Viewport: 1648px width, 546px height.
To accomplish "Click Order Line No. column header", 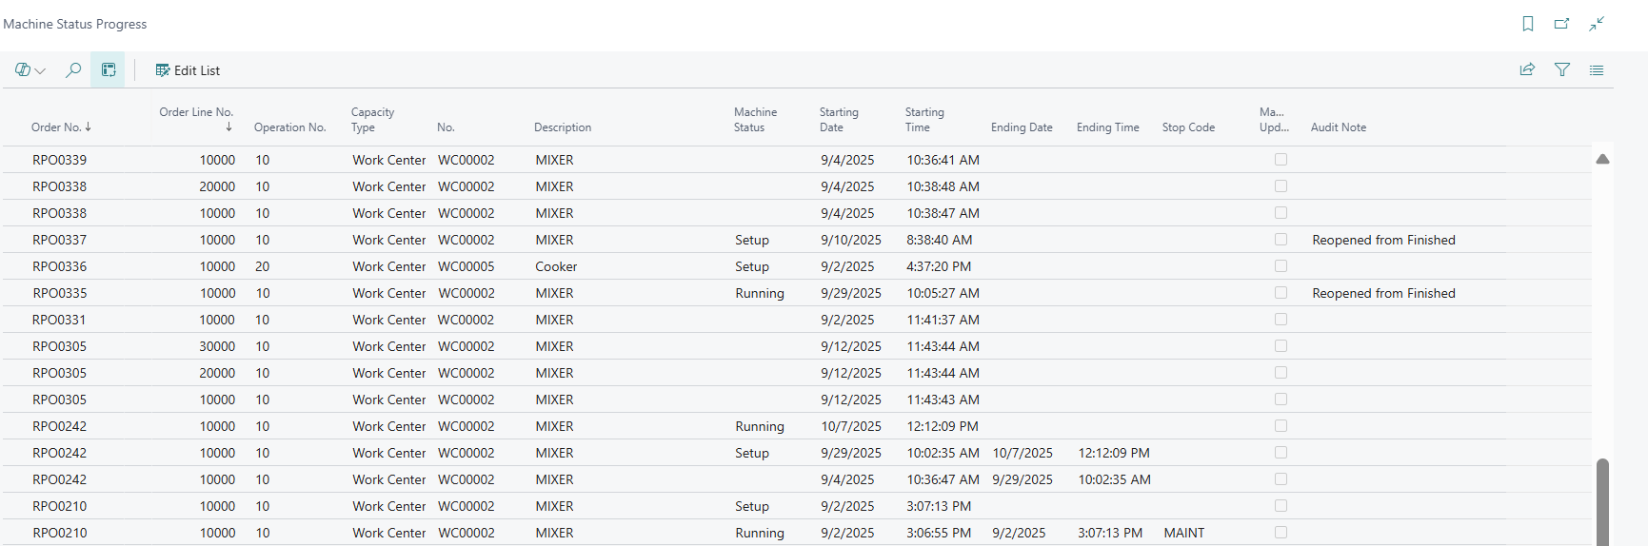I will tap(196, 112).
